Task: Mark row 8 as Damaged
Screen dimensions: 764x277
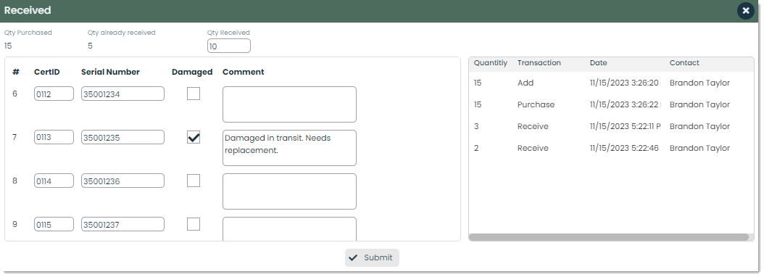Action: click(x=194, y=181)
